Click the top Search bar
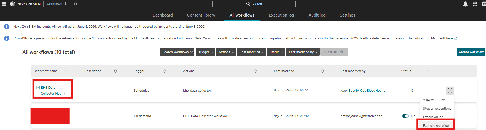486x130 pixels. 254,4
